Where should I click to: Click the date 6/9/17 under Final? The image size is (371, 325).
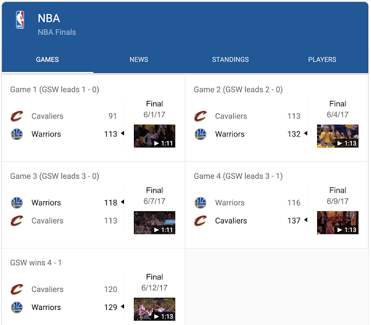337,201
